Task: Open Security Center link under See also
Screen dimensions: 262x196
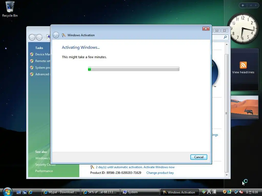Action: click(x=45, y=165)
